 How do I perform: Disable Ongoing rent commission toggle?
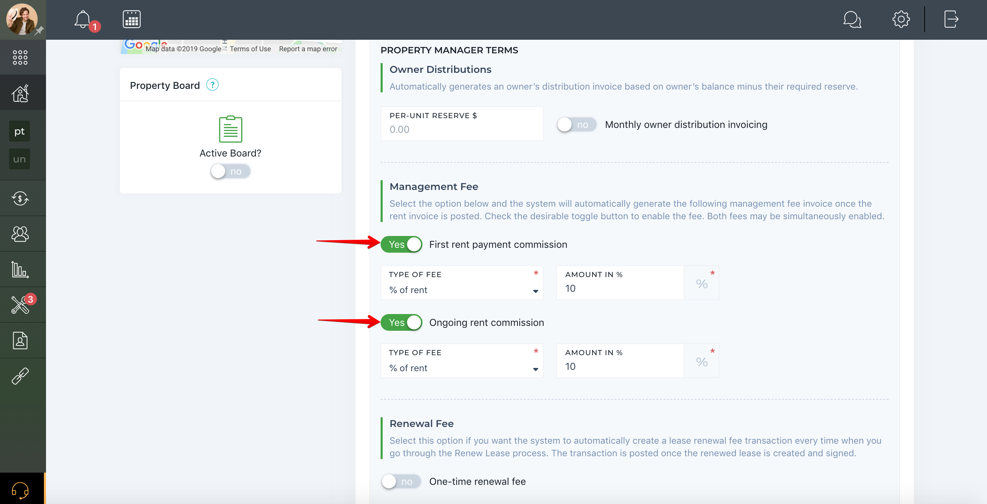click(x=401, y=323)
